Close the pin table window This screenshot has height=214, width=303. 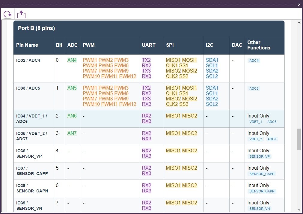(299, 4)
